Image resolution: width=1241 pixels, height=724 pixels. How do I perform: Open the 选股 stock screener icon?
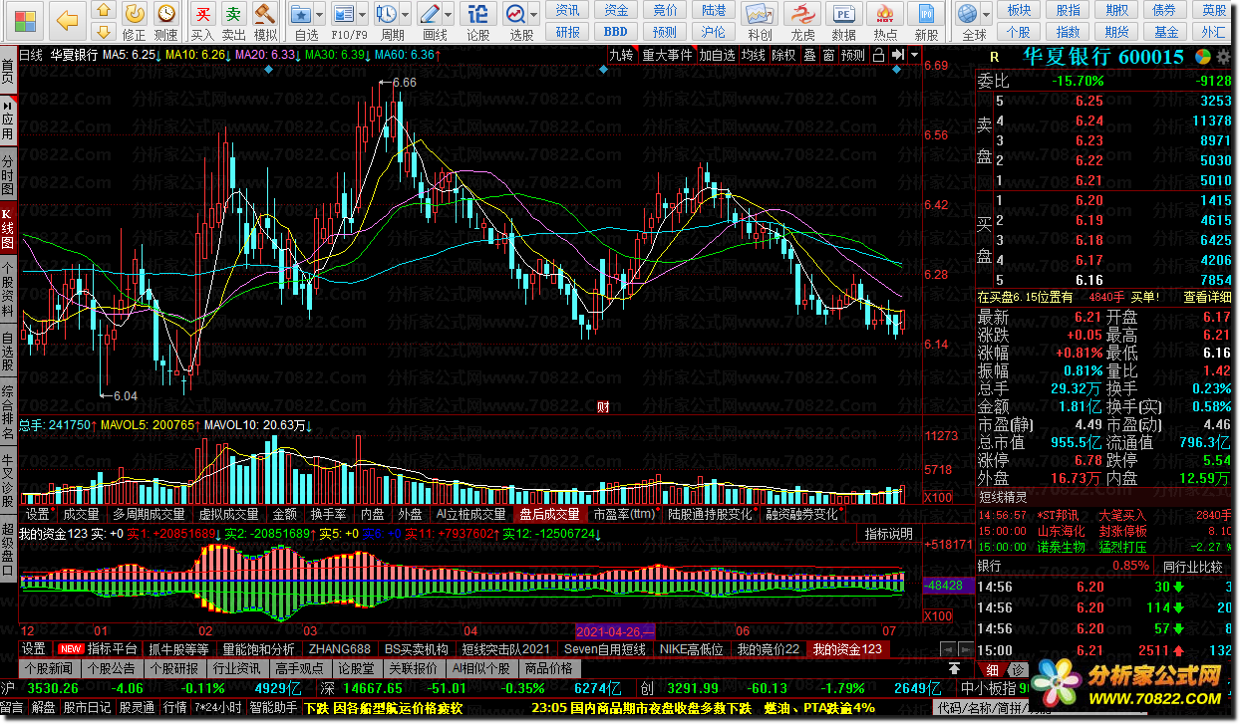coord(516,13)
